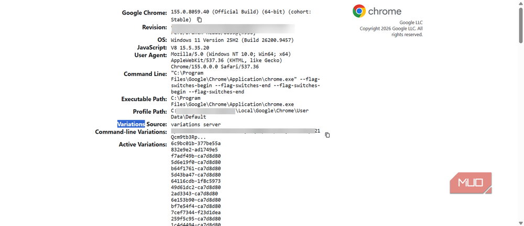This screenshot has height=226, width=524.
Task: Click the 'Revision:' label
Action: (155, 27)
